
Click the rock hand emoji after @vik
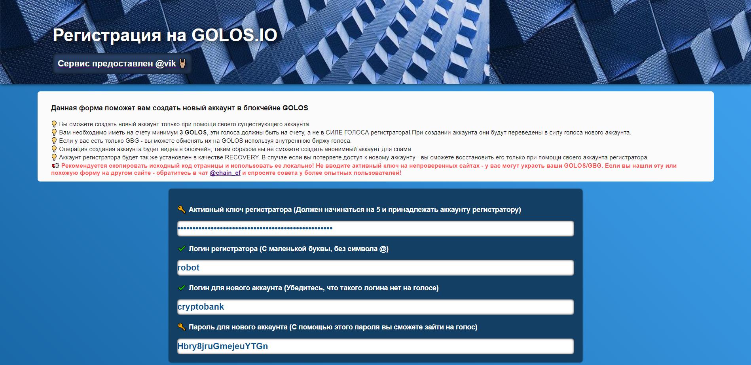click(182, 63)
